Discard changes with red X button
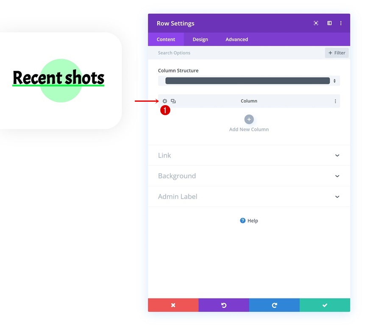Screen dimensions: 373x329 173,305
